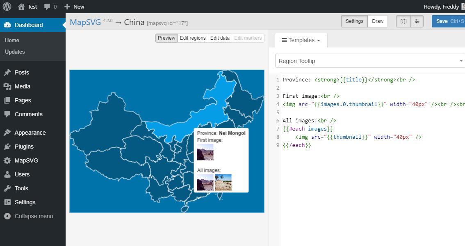Click the sliders panel icon button
The image size is (465, 246).
point(417,21)
